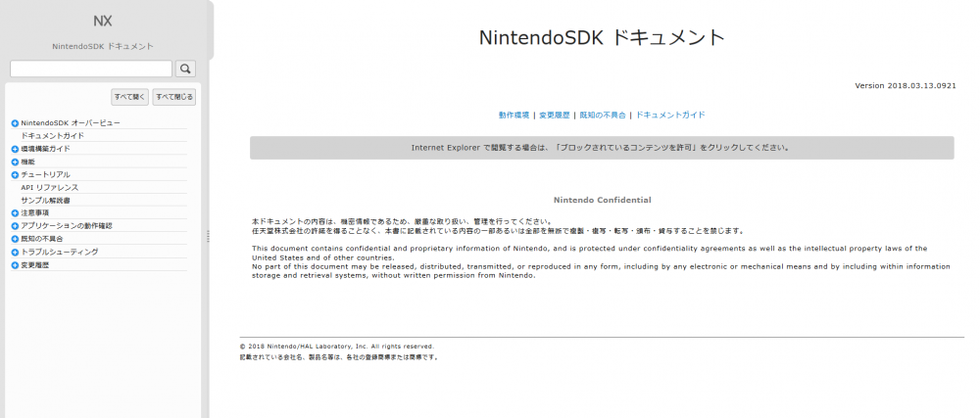Expand チュートリアル via its plus icon

(x=15, y=174)
